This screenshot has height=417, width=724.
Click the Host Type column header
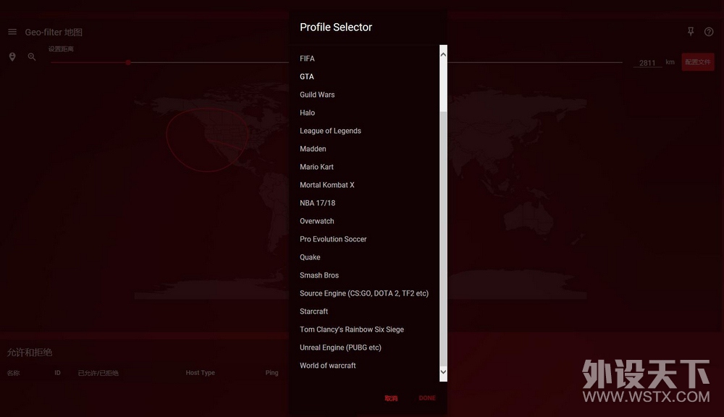[x=201, y=373]
